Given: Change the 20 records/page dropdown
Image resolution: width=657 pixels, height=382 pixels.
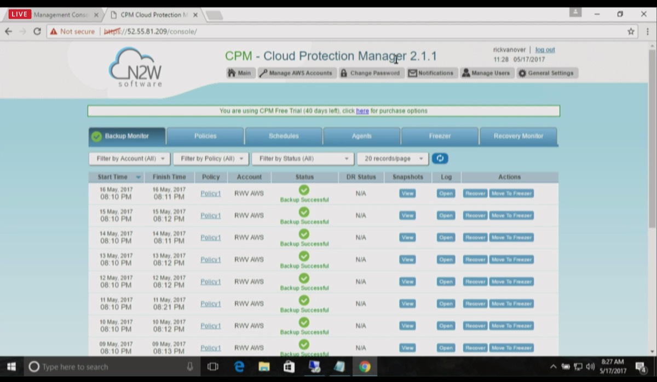Looking at the screenshot, I should [393, 158].
